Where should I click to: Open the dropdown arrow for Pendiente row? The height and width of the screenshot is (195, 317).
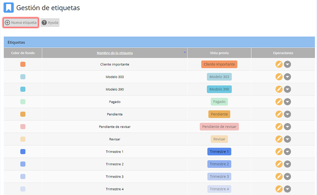coord(287,114)
